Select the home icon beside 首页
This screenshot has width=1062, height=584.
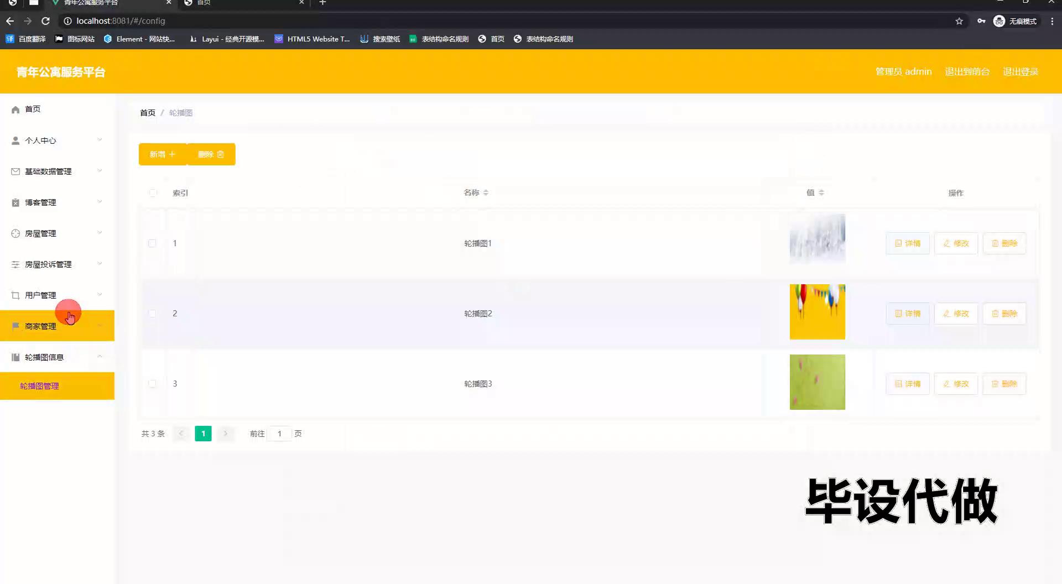(15, 109)
